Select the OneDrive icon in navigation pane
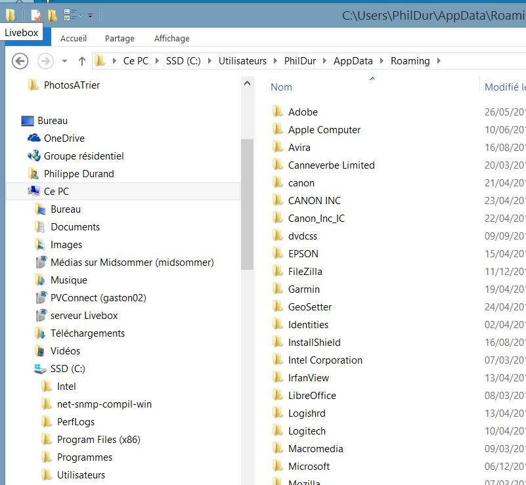 34,138
